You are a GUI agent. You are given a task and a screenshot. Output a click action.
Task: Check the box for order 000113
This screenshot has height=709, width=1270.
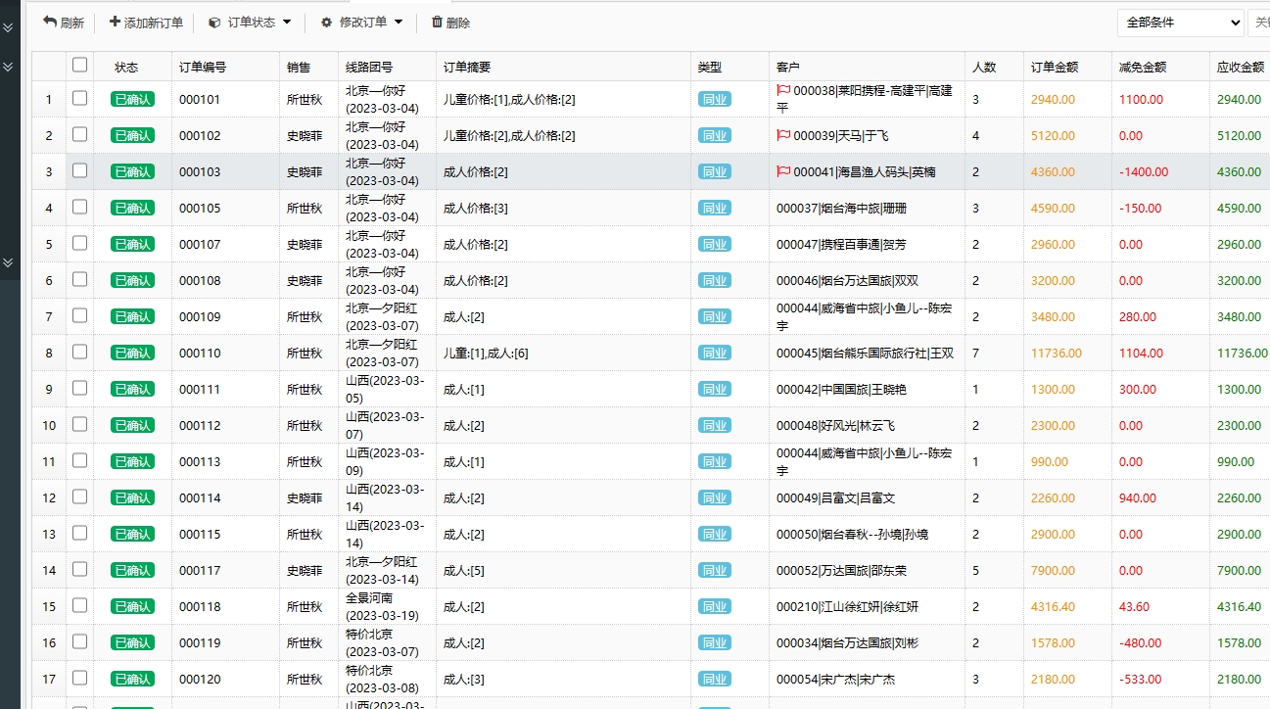pos(79,461)
